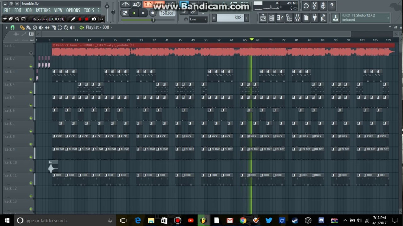The width and height of the screenshot is (403, 226).
Task: Expand the news panel arrow
Action: (388, 18)
